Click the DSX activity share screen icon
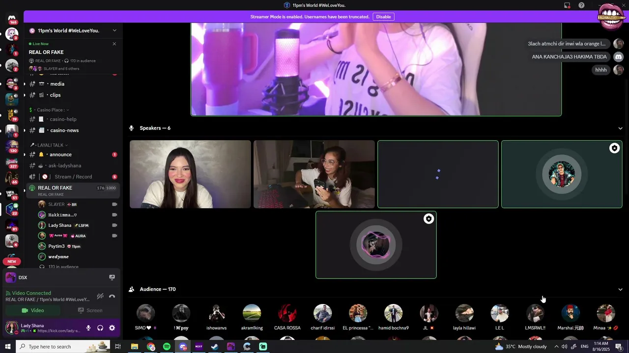This screenshot has height=353, width=629. tap(112, 277)
